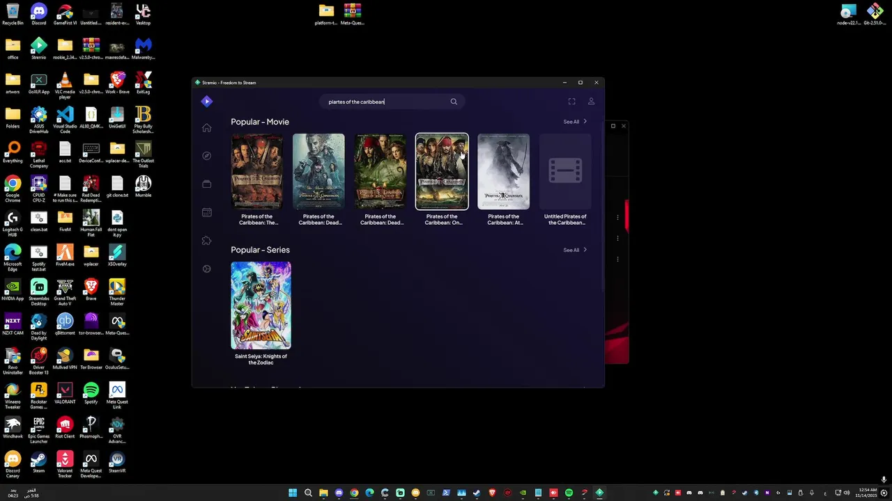The width and height of the screenshot is (892, 501).
Task: Select the VLC media player desktop icon
Action: [65, 86]
